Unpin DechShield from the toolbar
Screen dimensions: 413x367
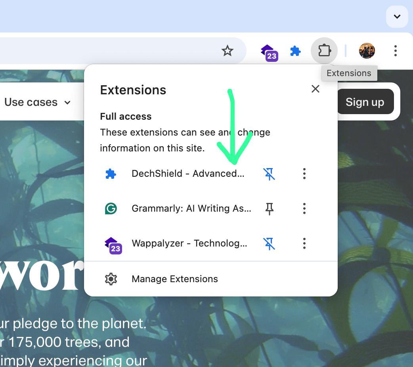pos(269,174)
